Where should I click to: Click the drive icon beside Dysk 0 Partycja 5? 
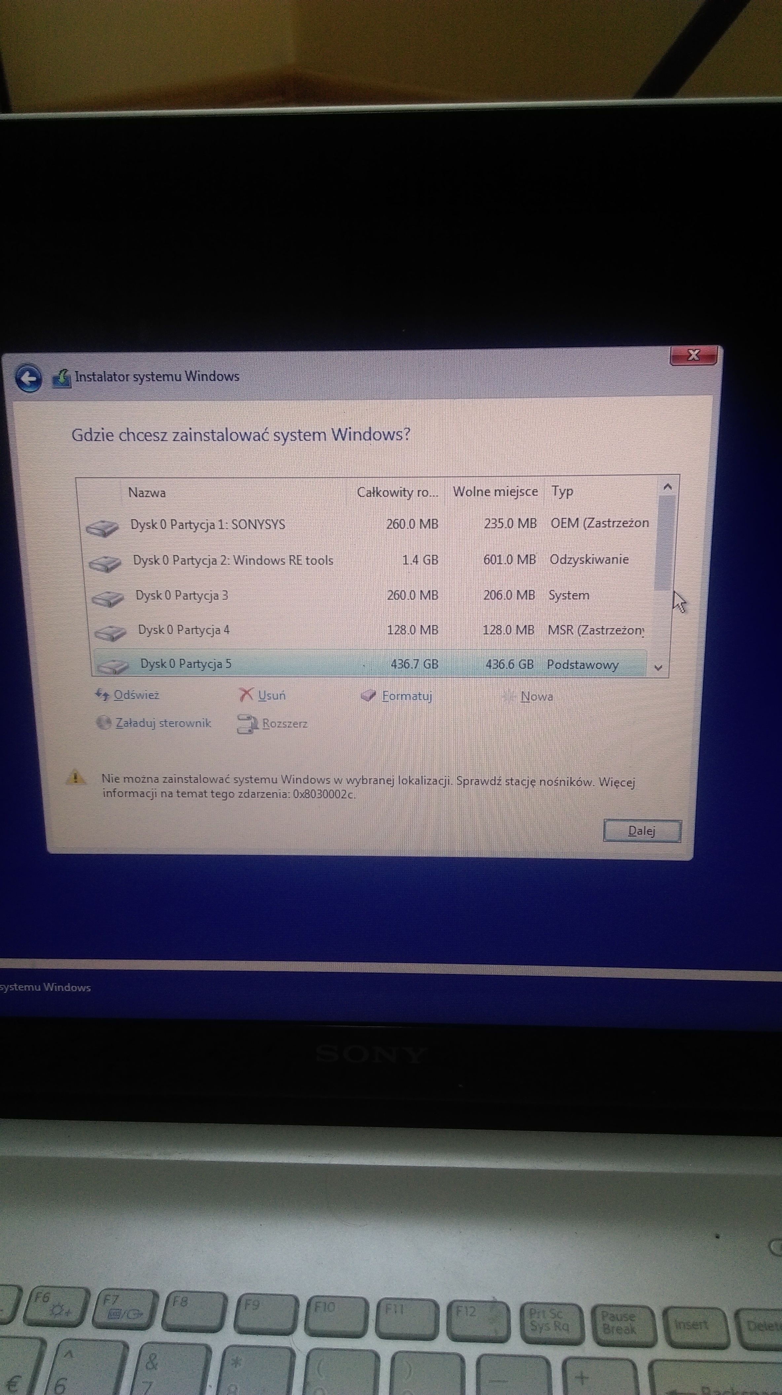(113, 666)
